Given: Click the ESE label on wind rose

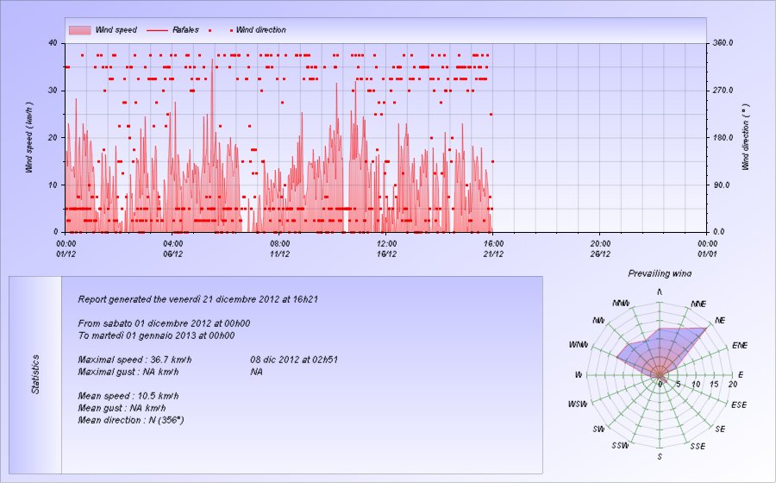Looking at the screenshot, I should pyautogui.click(x=739, y=405).
